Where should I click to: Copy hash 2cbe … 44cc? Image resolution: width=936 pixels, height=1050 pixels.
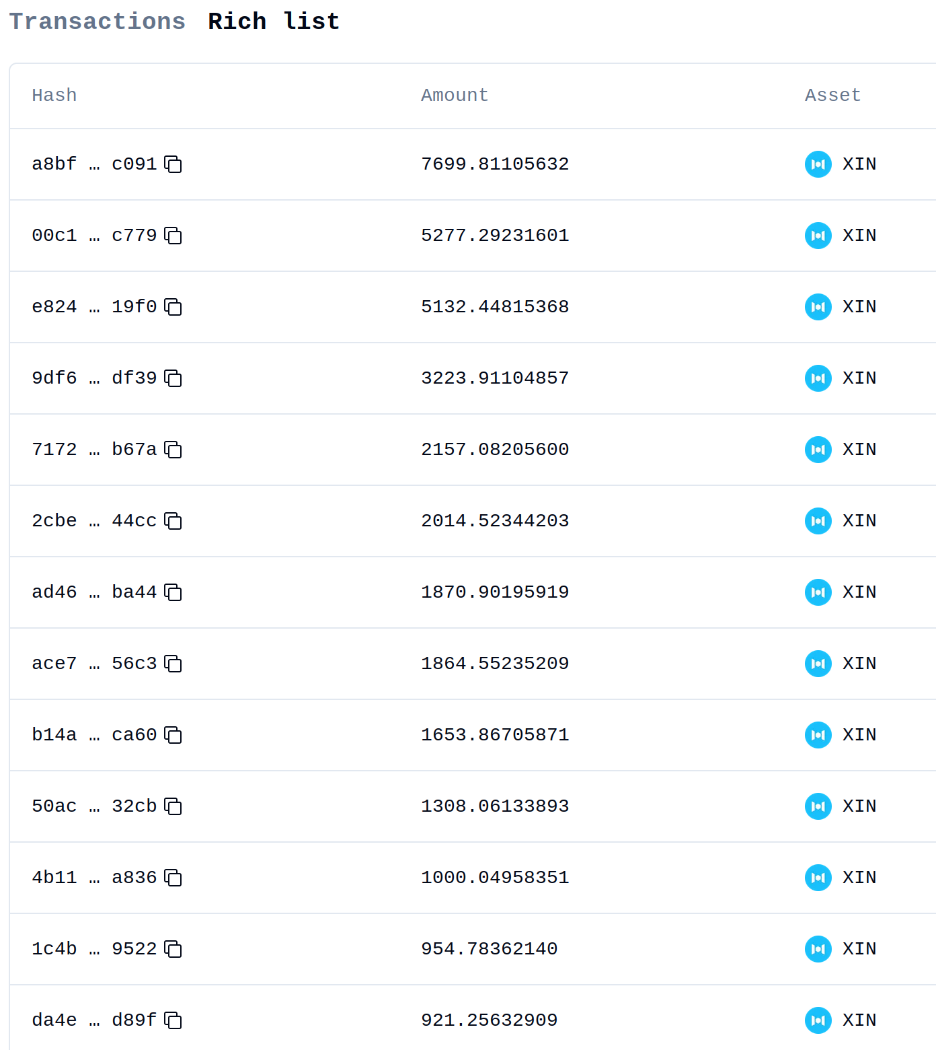pos(173,521)
